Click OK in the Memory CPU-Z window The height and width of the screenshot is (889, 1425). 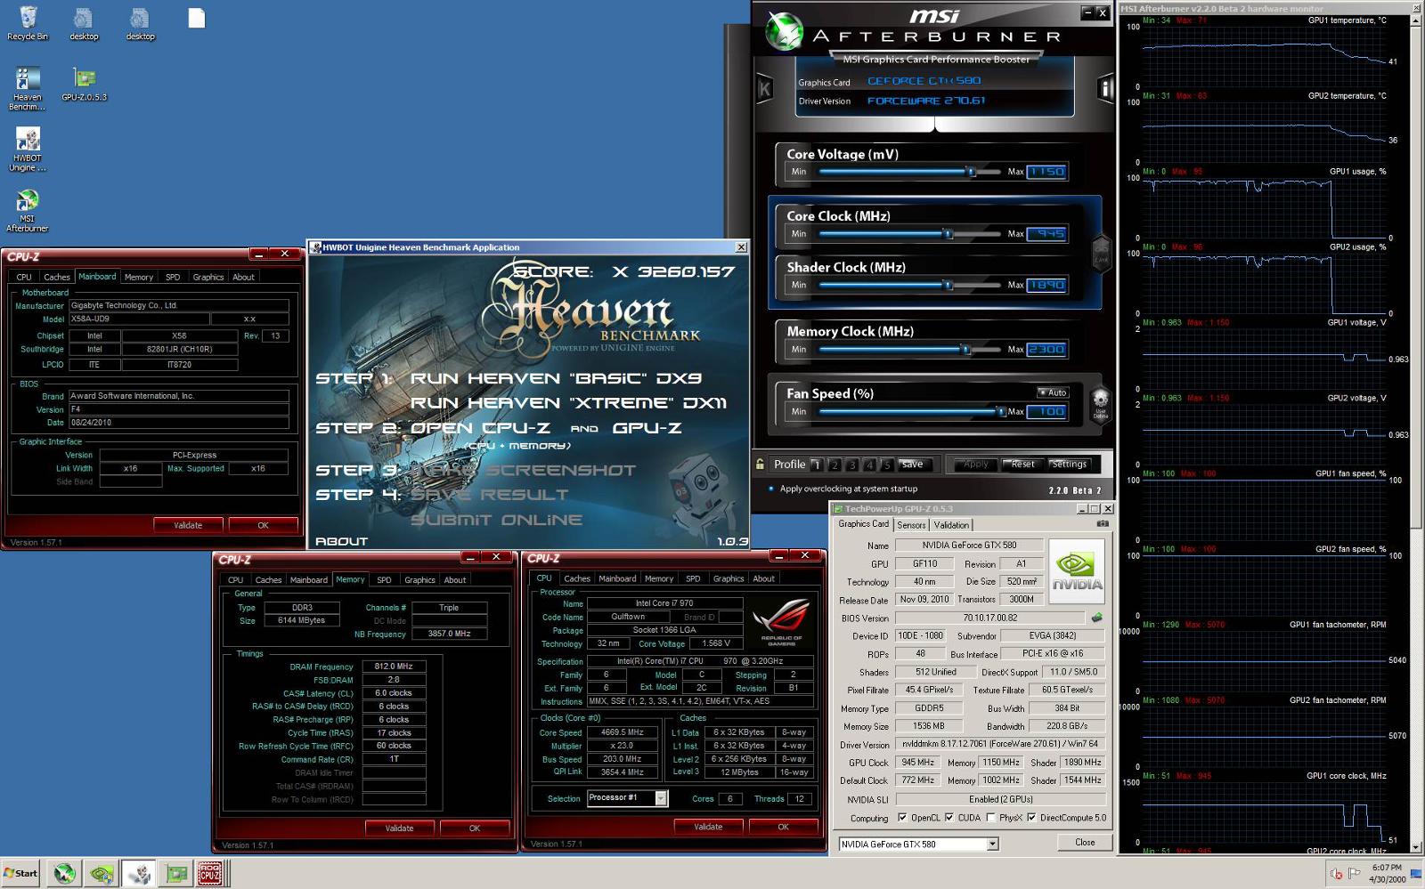tap(475, 828)
